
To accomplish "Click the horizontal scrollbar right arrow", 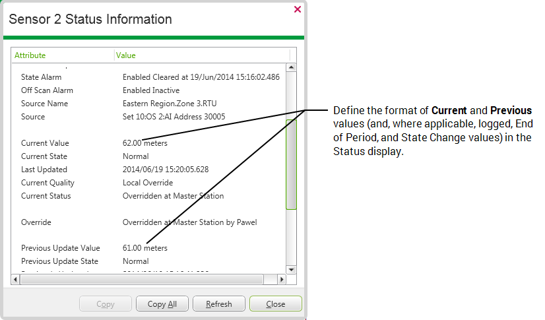I will [x=282, y=280].
